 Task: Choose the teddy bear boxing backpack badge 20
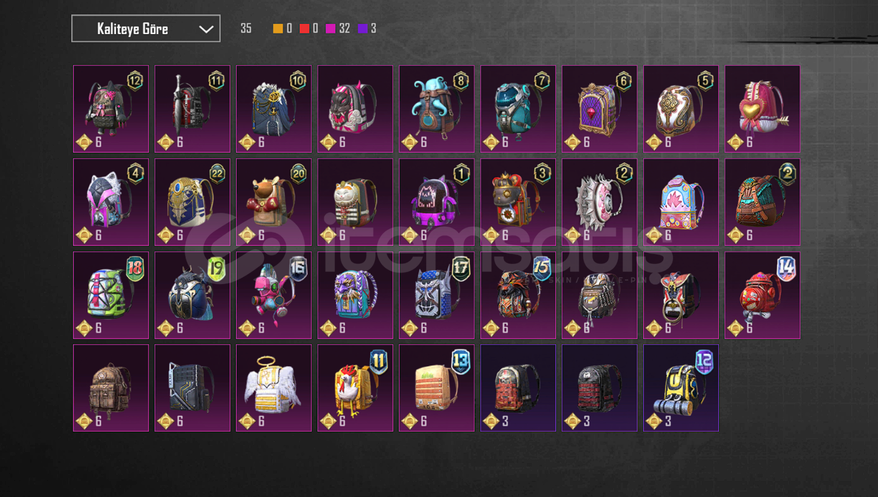(x=274, y=202)
